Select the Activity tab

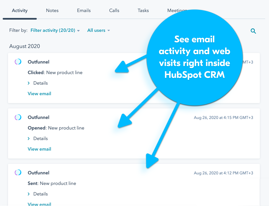click(x=20, y=11)
